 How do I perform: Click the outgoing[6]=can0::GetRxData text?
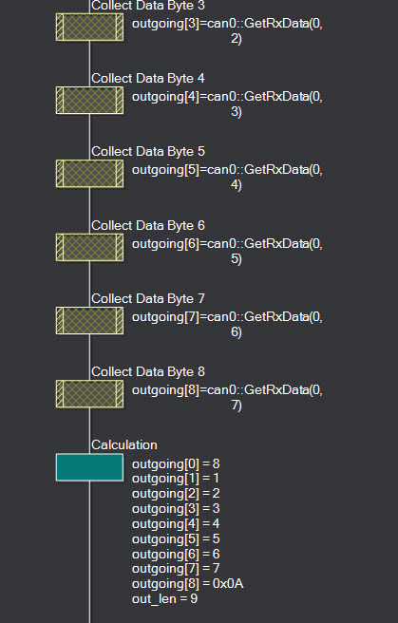(x=227, y=251)
